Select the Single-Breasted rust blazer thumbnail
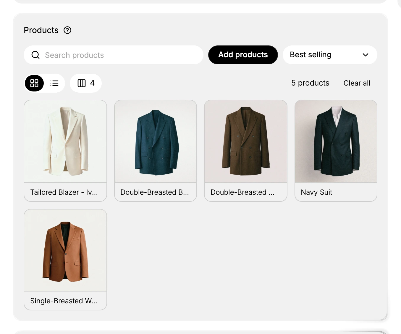The width and height of the screenshot is (401, 334). point(65,250)
